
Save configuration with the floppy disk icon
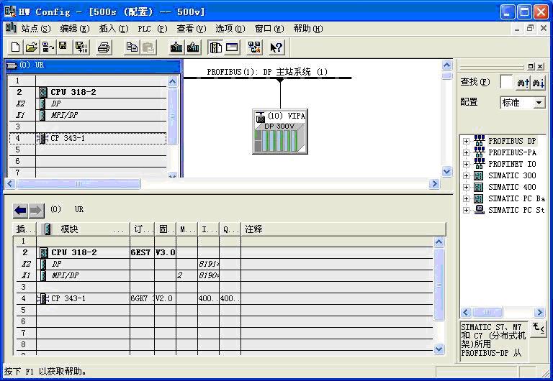63,47
